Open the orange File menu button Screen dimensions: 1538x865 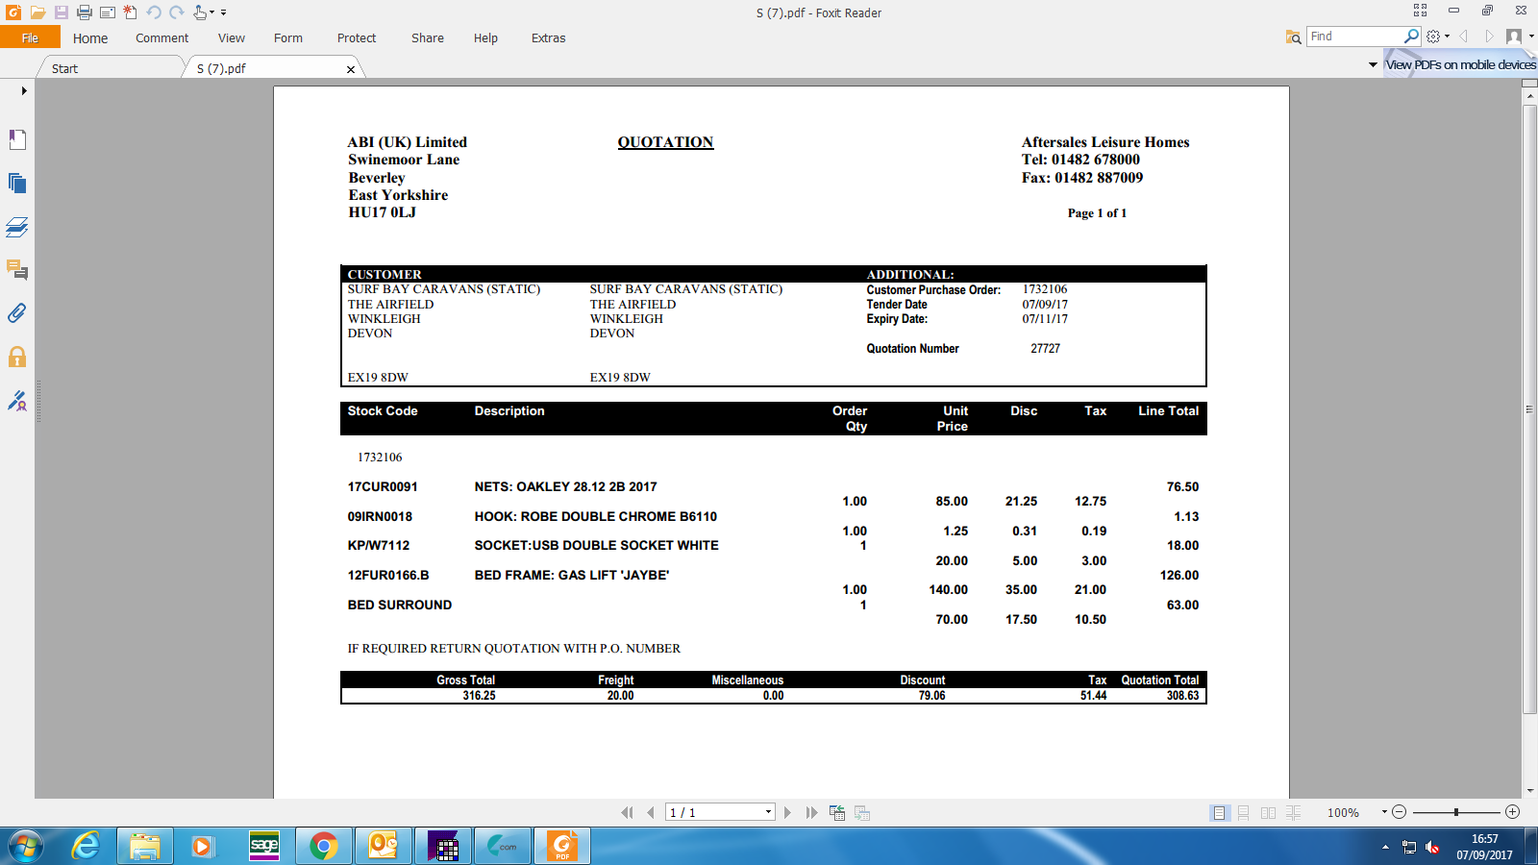[x=30, y=38]
